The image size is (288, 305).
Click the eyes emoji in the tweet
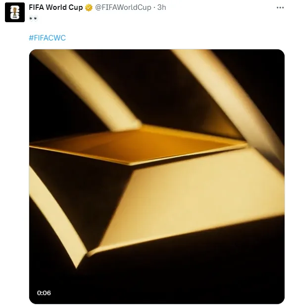coord(33,18)
